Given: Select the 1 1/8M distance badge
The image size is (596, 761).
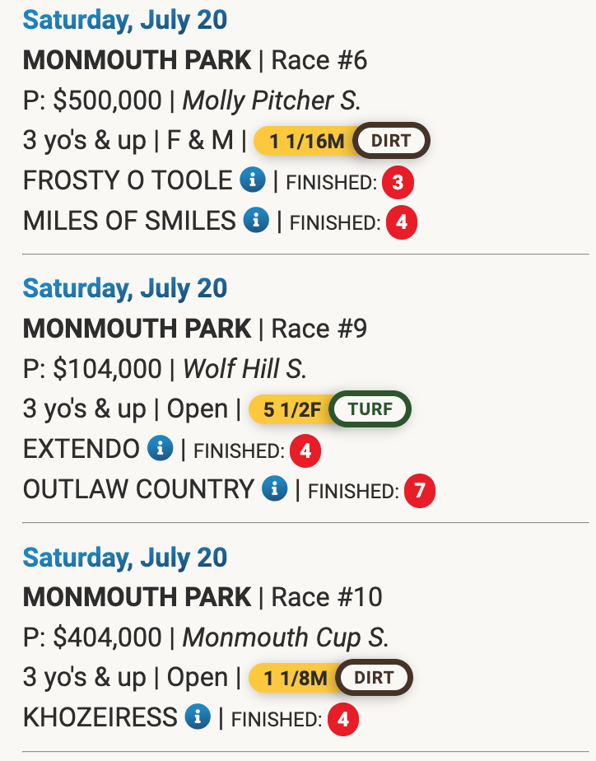Looking at the screenshot, I should pyautogui.click(x=295, y=678).
